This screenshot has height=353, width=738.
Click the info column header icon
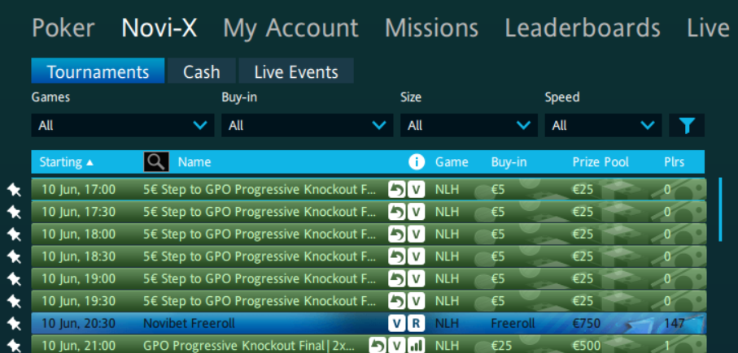tap(417, 161)
